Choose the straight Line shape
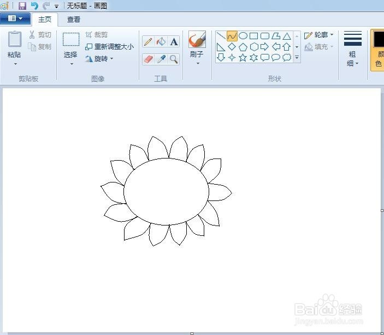This screenshot has height=335, width=384. [x=221, y=36]
